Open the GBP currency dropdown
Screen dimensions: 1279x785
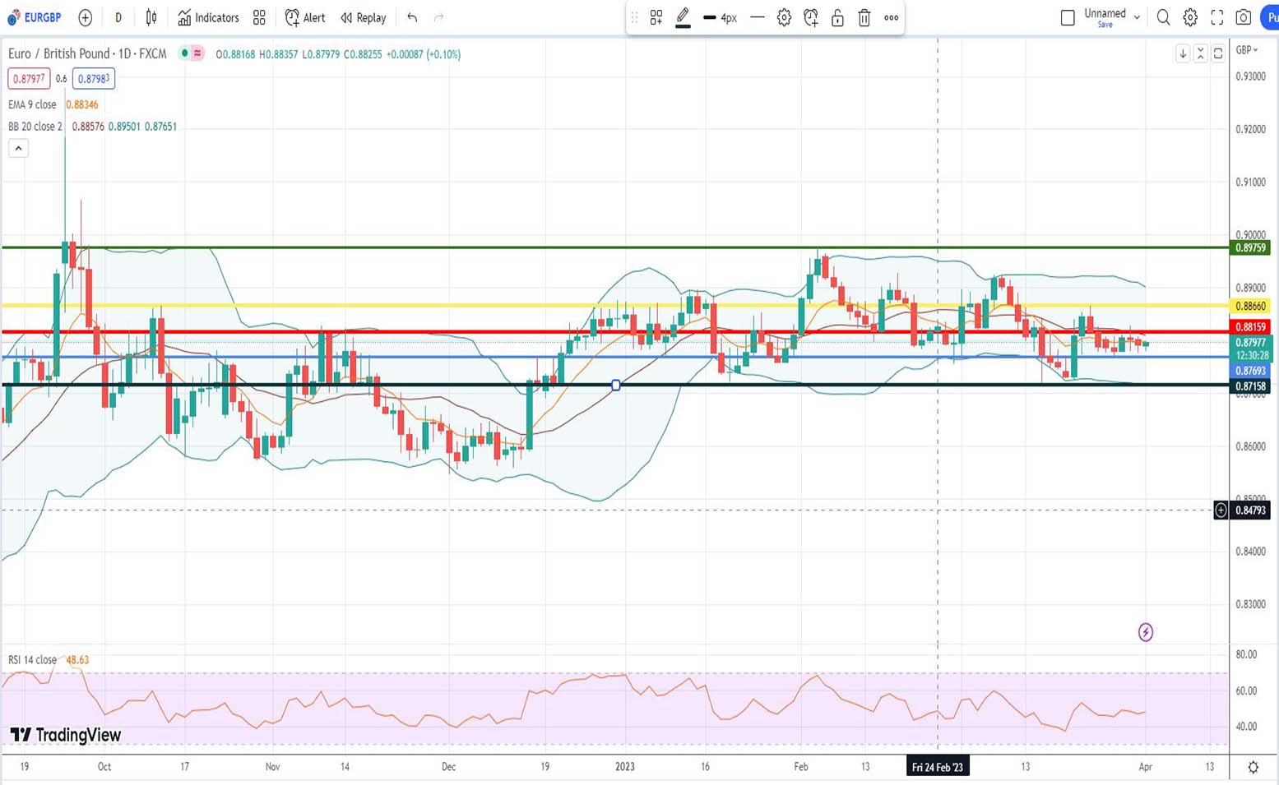tap(1248, 50)
